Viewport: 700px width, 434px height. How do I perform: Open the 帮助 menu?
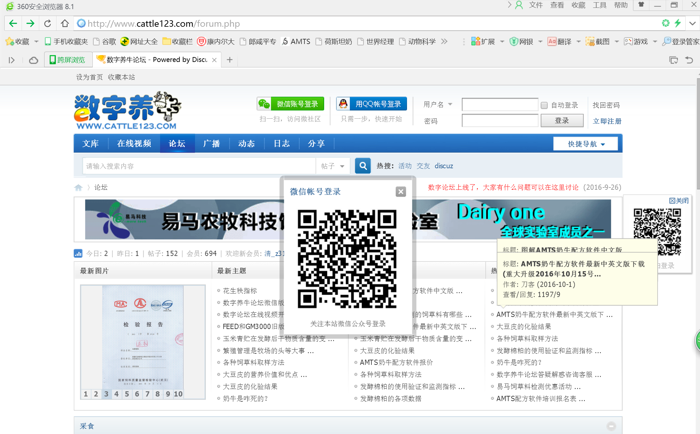click(621, 5)
